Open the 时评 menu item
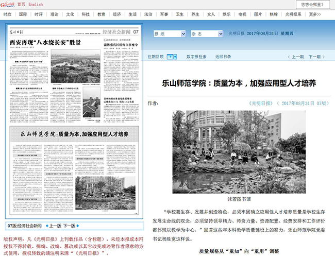The width and height of the screenshot is (335, 257). pyautogui.click(x=39, y=14)
